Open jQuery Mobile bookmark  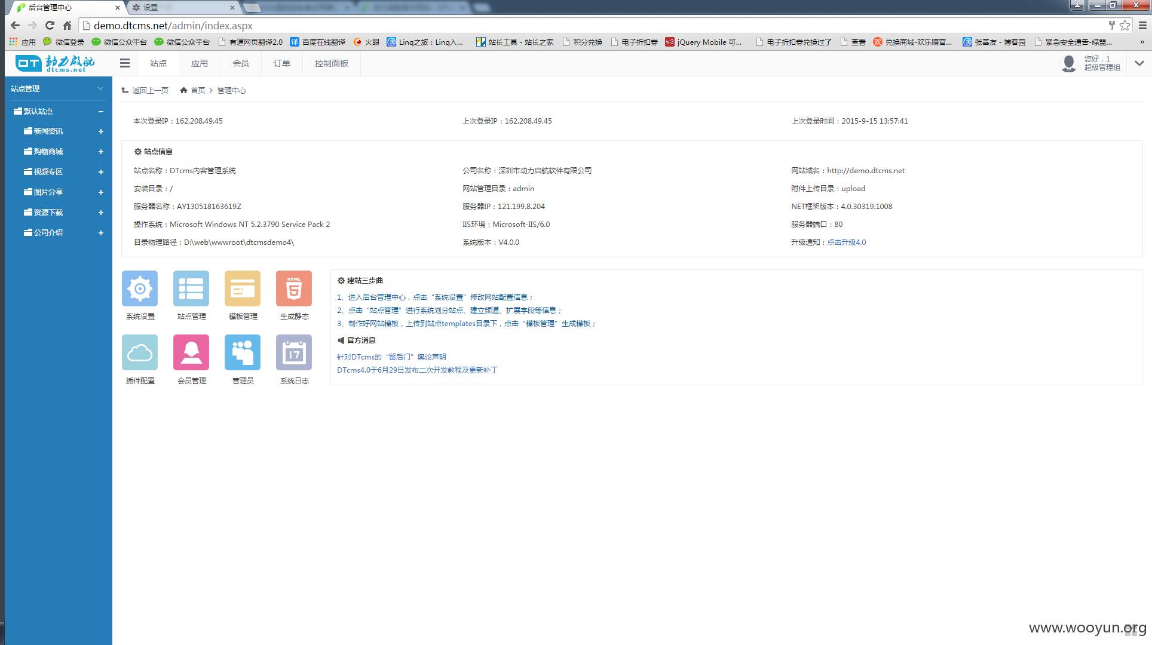coord(703,42)
